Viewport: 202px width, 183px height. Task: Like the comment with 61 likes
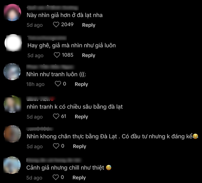pyautogui.click(x=56, y=116)
